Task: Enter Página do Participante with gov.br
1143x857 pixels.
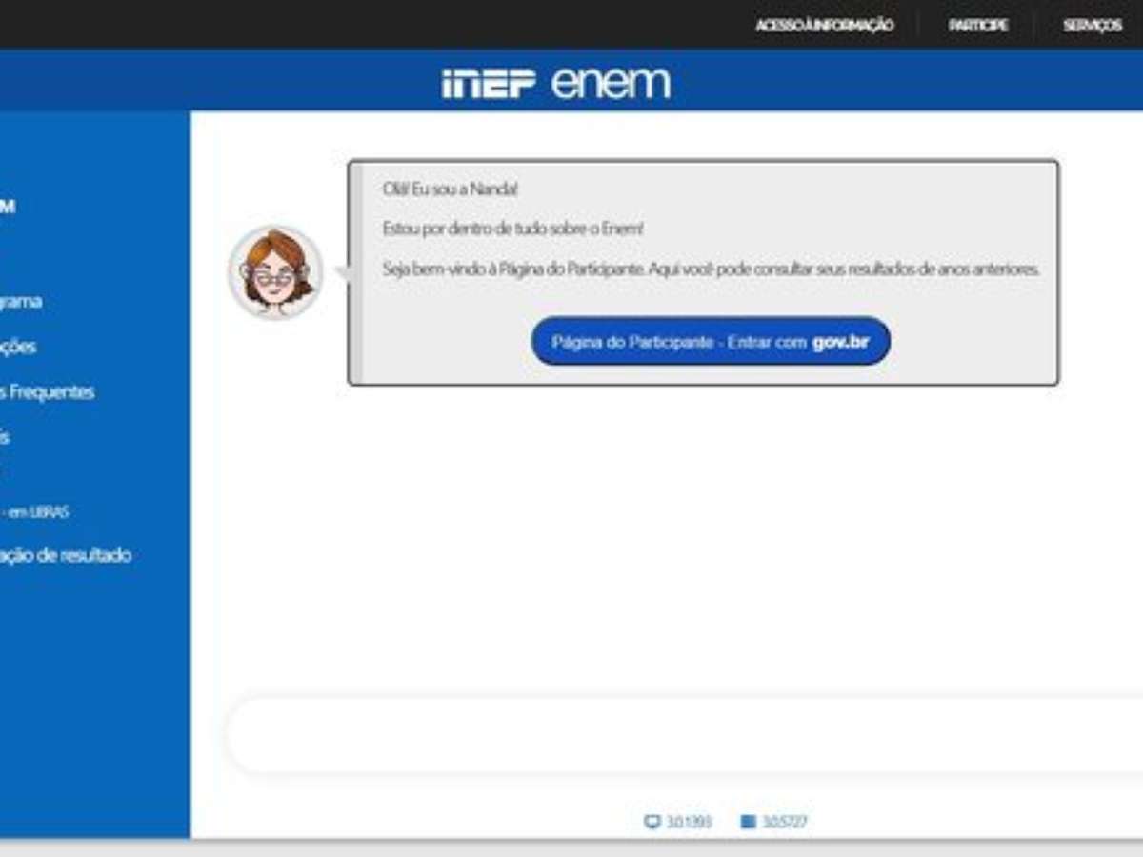Action: pos(711,342)
